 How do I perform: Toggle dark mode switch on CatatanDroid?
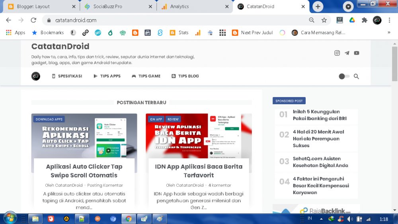(x=344, y=76)
